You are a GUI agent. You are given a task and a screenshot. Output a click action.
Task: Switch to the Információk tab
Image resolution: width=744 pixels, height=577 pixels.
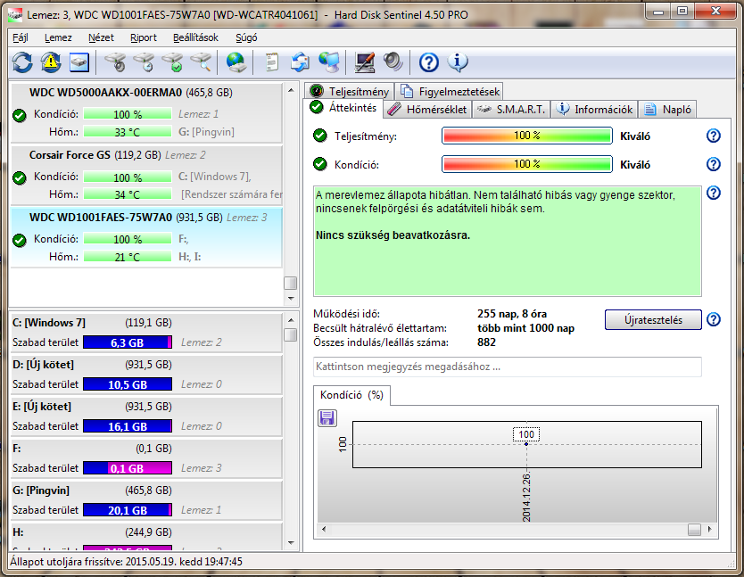(594, 110)
